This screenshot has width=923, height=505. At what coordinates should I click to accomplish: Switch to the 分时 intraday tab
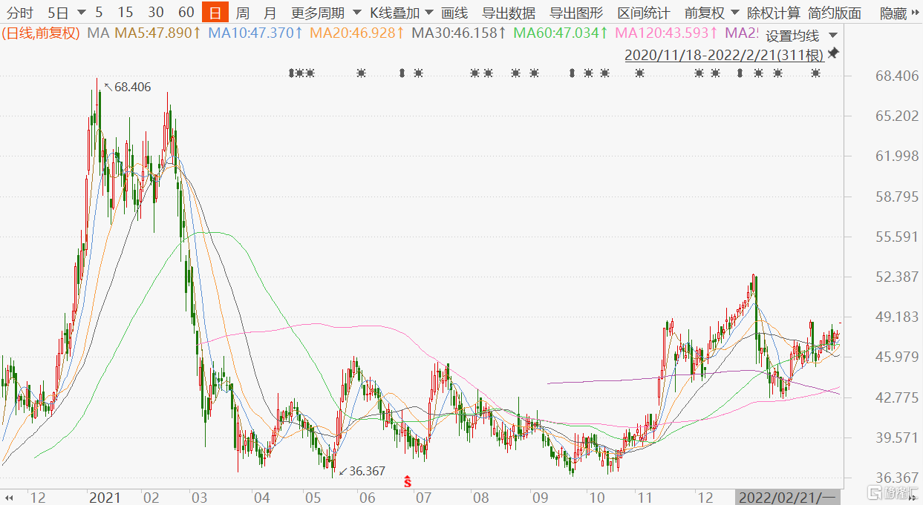pos(19,13)
